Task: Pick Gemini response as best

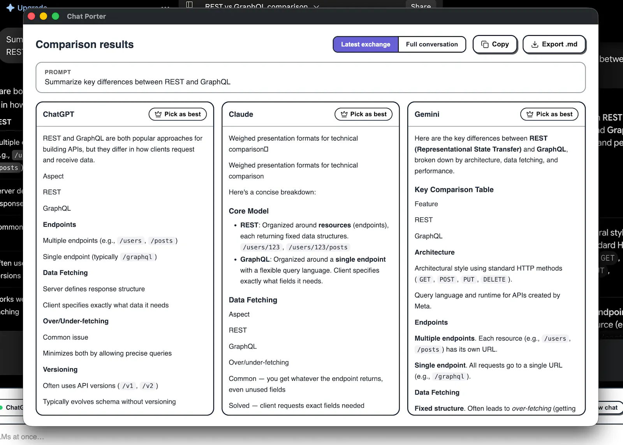Action: coord(549,114)
